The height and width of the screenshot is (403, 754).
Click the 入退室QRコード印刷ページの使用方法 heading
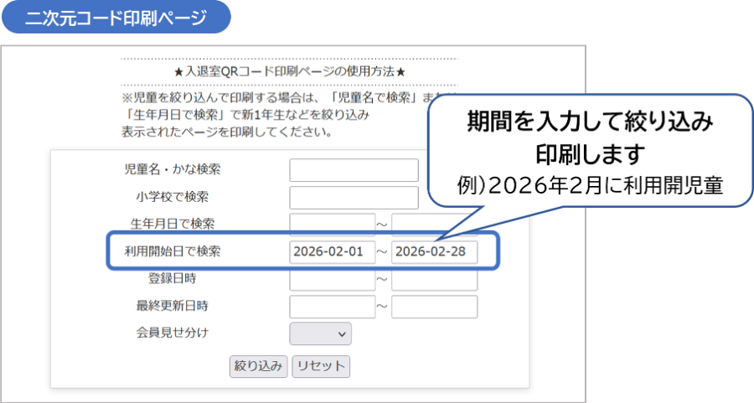coord(289,71)
